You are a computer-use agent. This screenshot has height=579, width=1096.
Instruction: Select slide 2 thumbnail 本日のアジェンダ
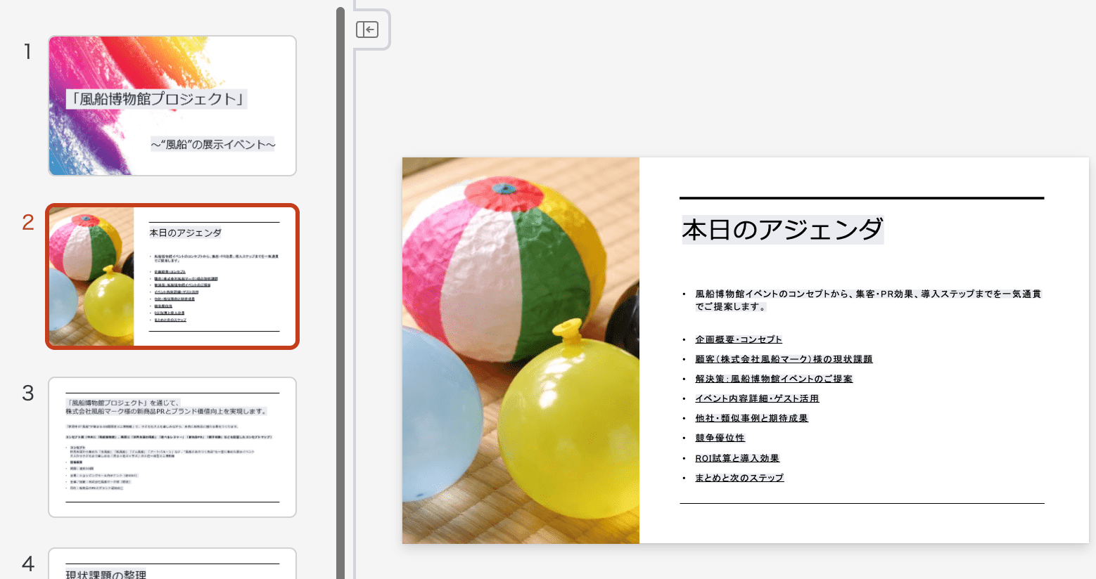click(172, 277)
